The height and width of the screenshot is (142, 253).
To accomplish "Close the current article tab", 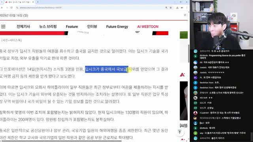I will (x=33, y=2).
